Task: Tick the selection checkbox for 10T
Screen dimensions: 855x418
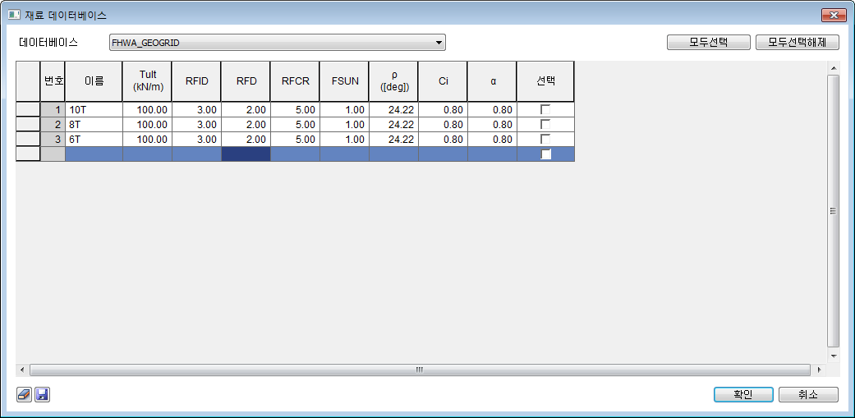Action: pyautogui.click(x=545, y=110)
